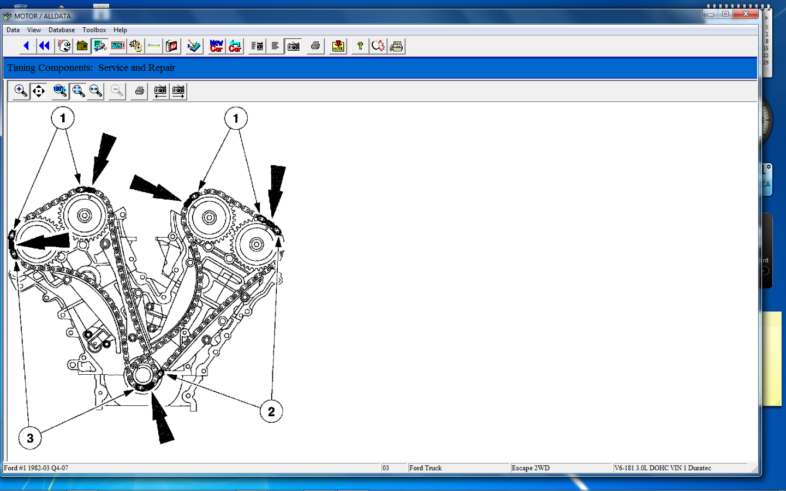Toggle the fit-to-window zoom magnifier
786x491 pixels.
(x=79, y=91)
